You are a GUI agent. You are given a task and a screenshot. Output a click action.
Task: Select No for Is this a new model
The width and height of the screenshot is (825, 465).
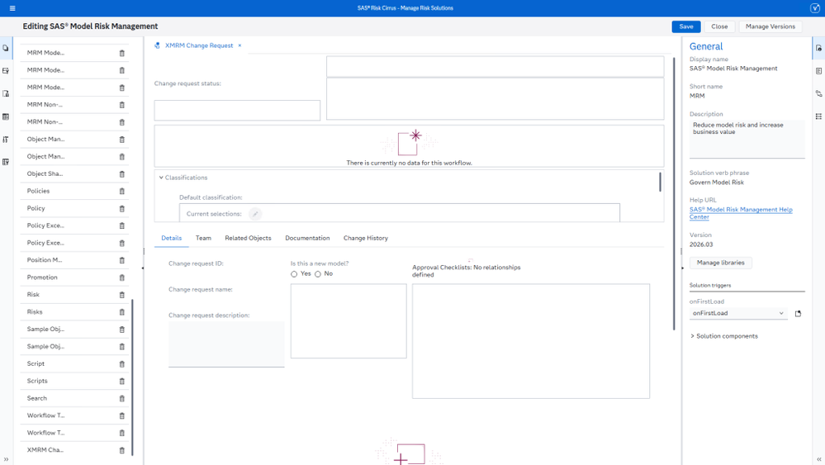tap(318, 274)
